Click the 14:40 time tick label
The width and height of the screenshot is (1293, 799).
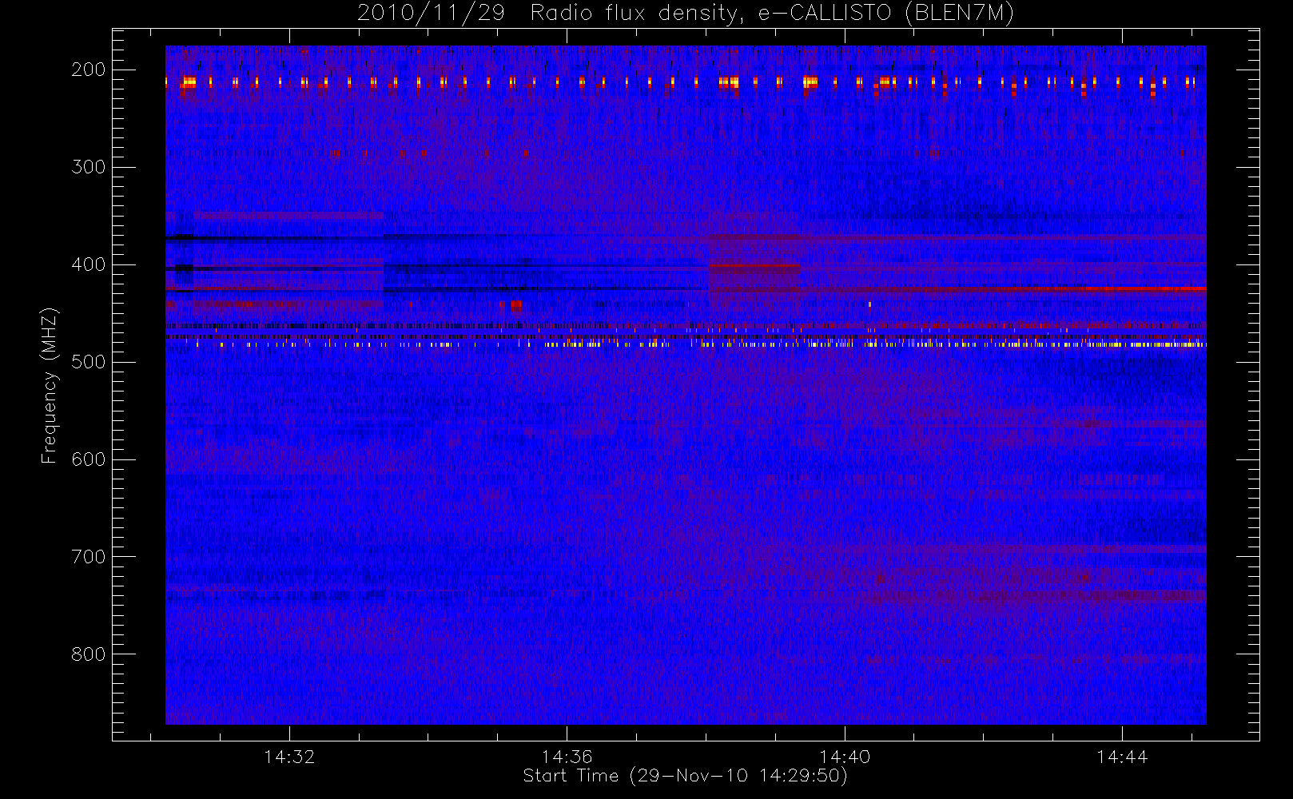point(844,757)
